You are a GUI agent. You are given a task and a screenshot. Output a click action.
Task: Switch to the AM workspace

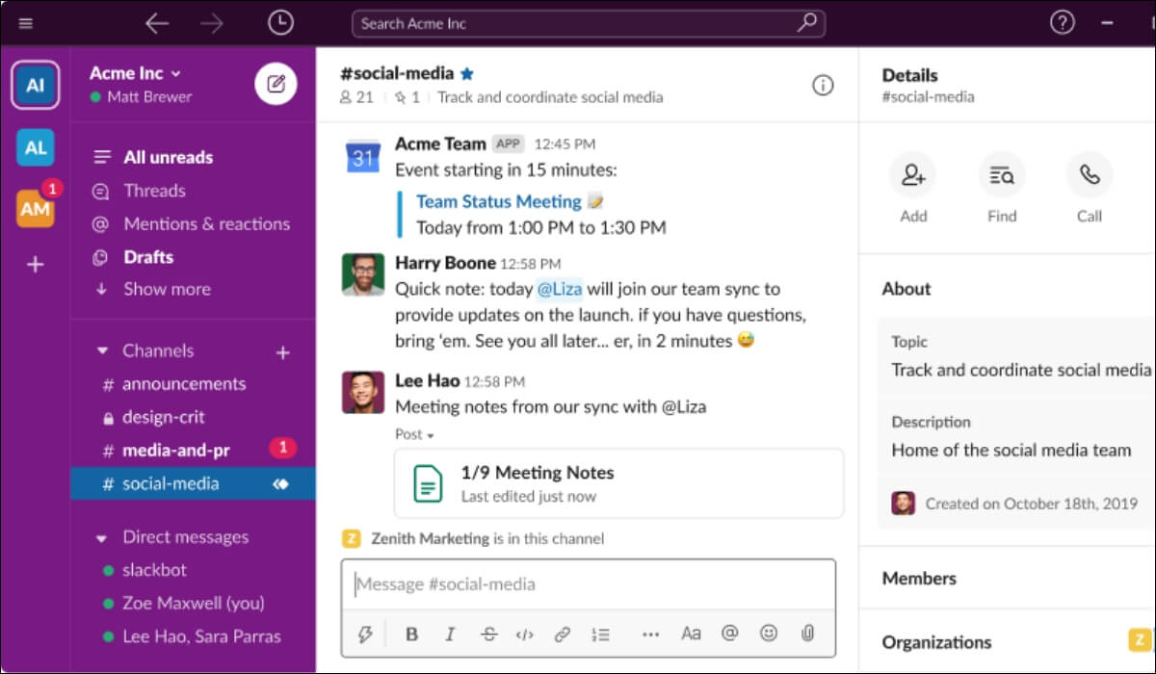[36, 208]
